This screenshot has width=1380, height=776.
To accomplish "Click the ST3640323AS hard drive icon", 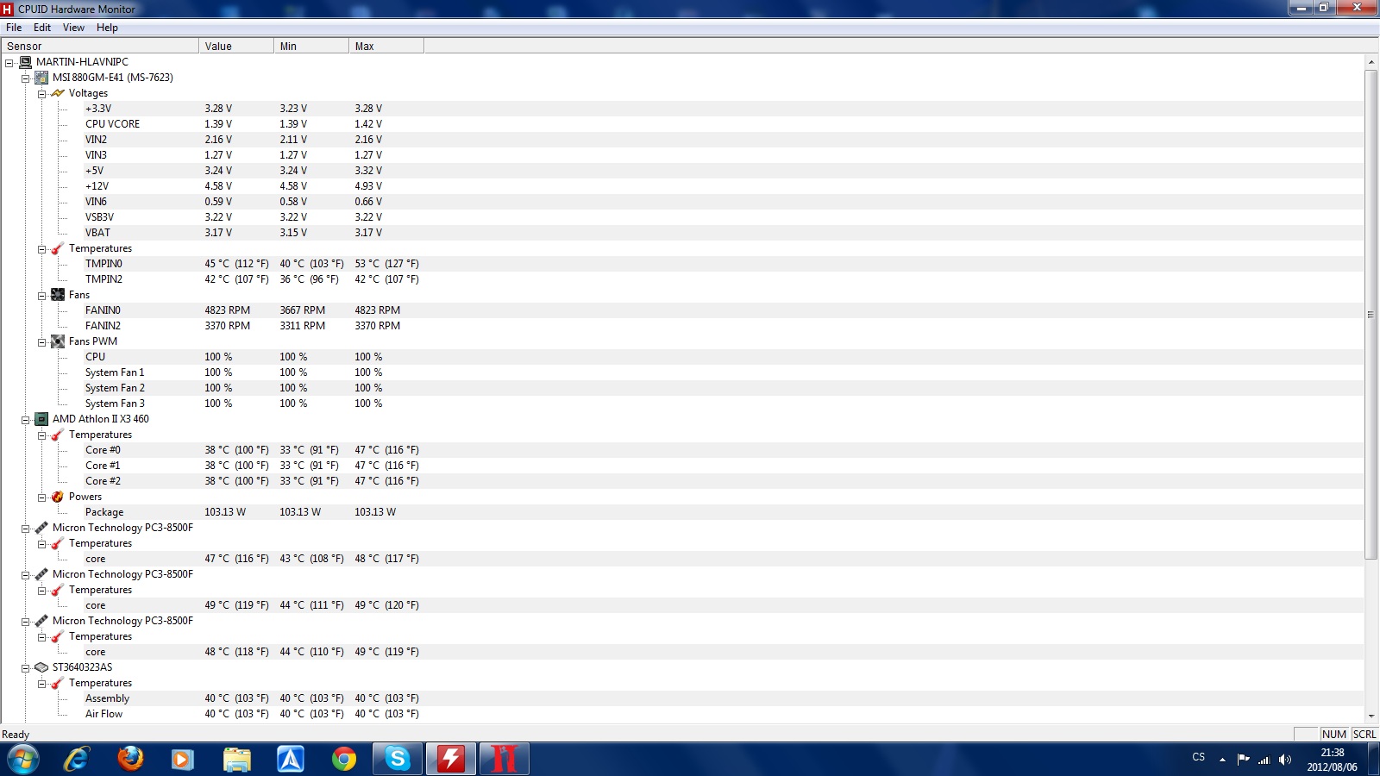I will click(x=41, y=667).
